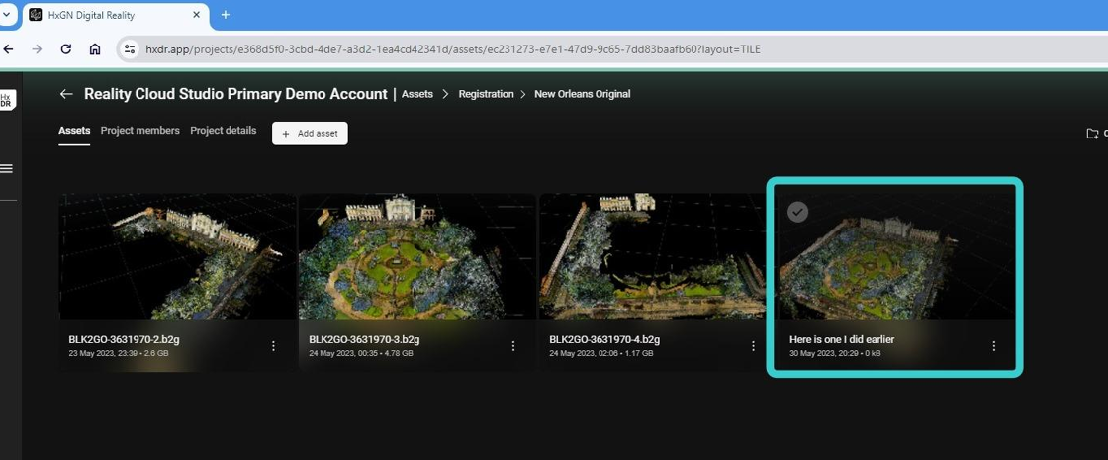The height and width of the screenshot is (460, 1108).
Task: Toggle selection checkmark on 'Here is one I did earlier'
Action: point(797,212)
